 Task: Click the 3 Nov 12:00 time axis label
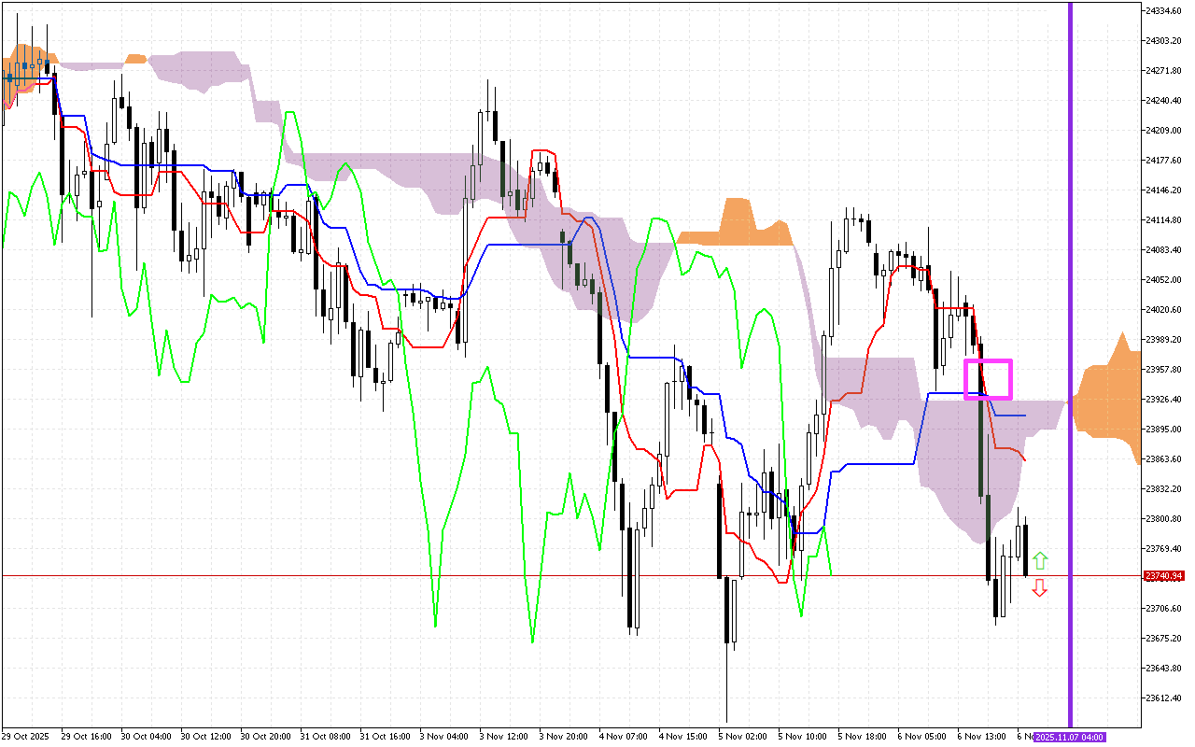coord(502,736)
